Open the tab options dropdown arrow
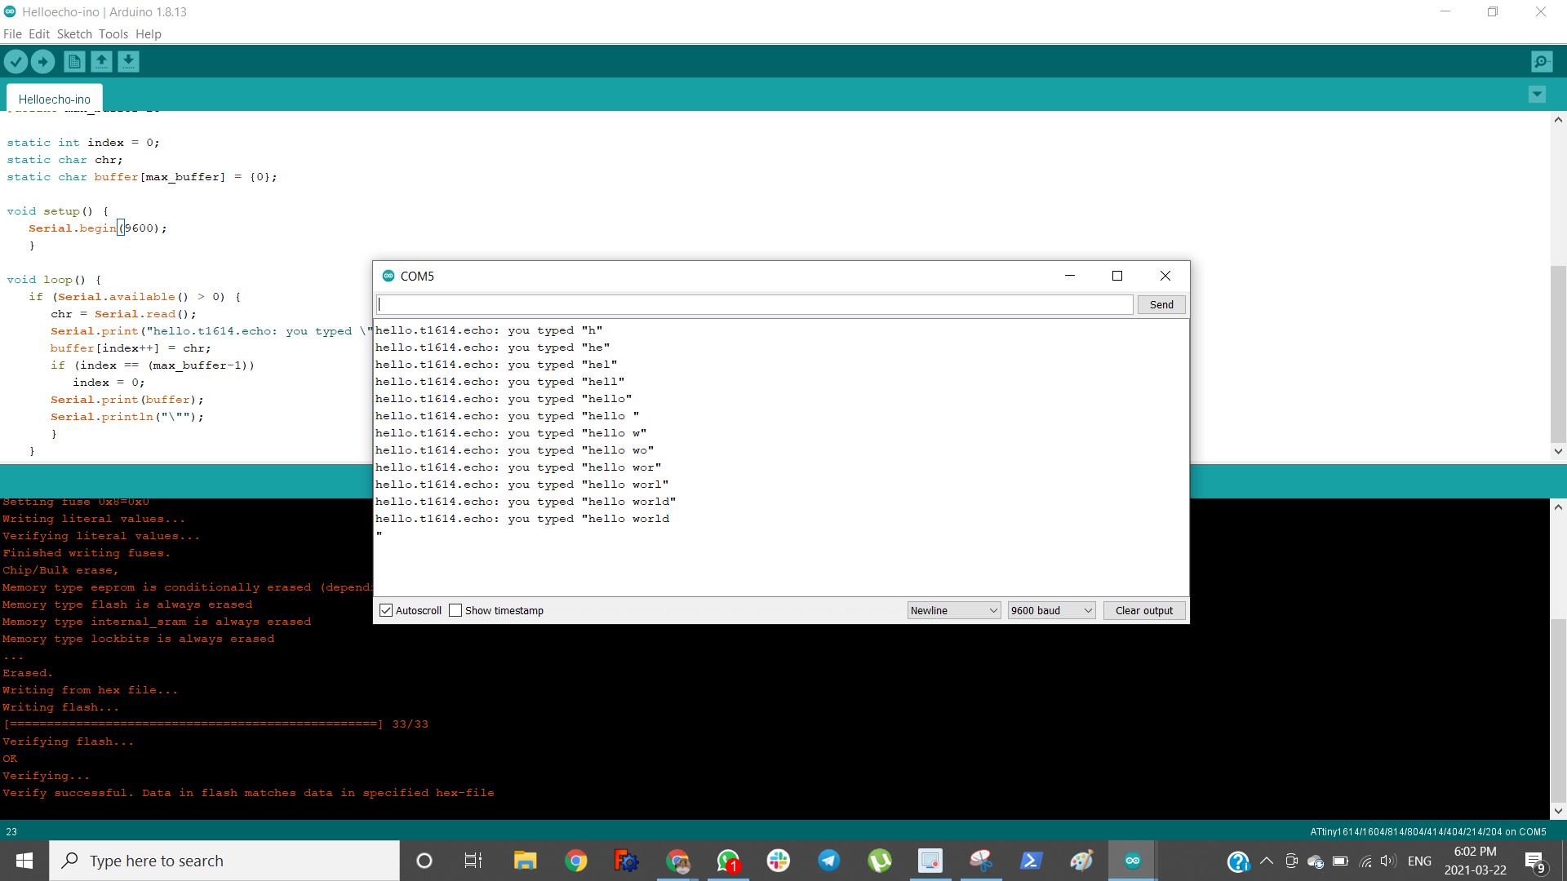Screen dimensions: 1567x881 click(x=1537, y=95)
